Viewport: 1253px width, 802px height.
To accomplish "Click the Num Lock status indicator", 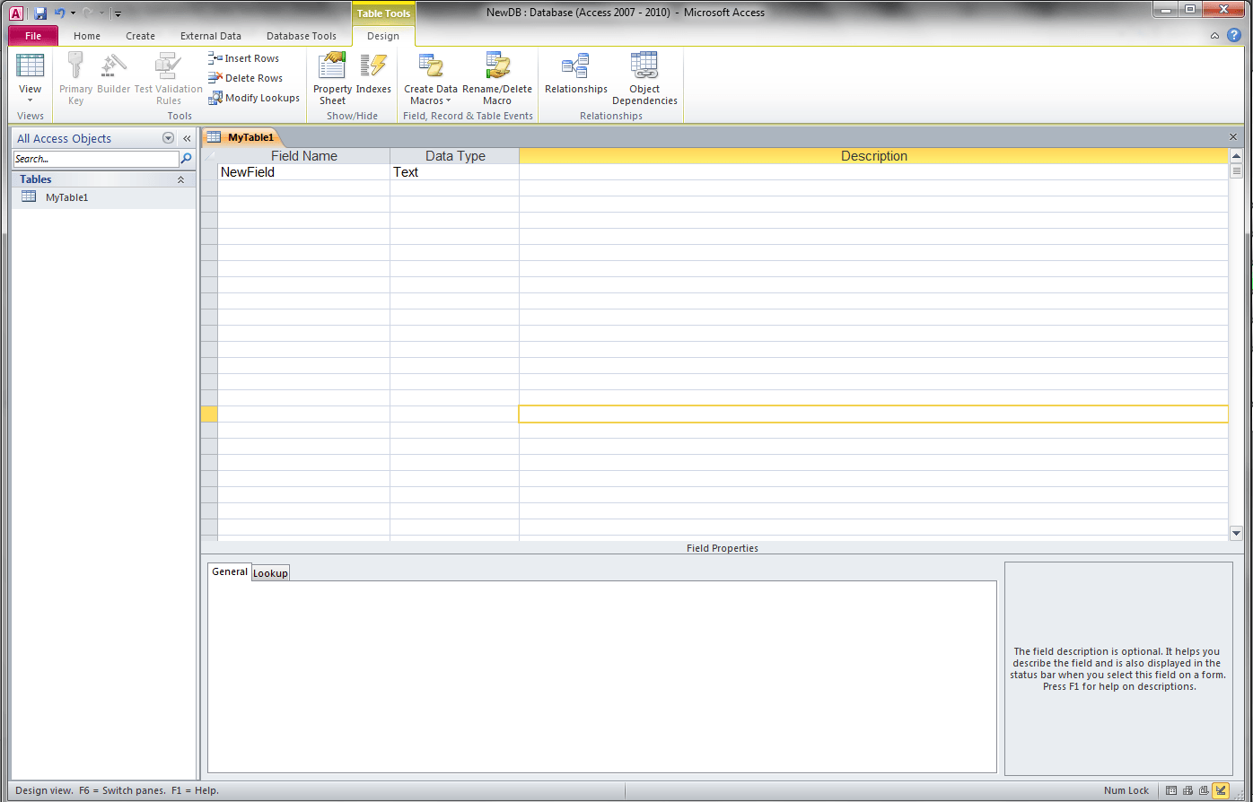I will 1126,790.
